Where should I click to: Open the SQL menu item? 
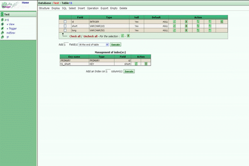coord(64,8)
